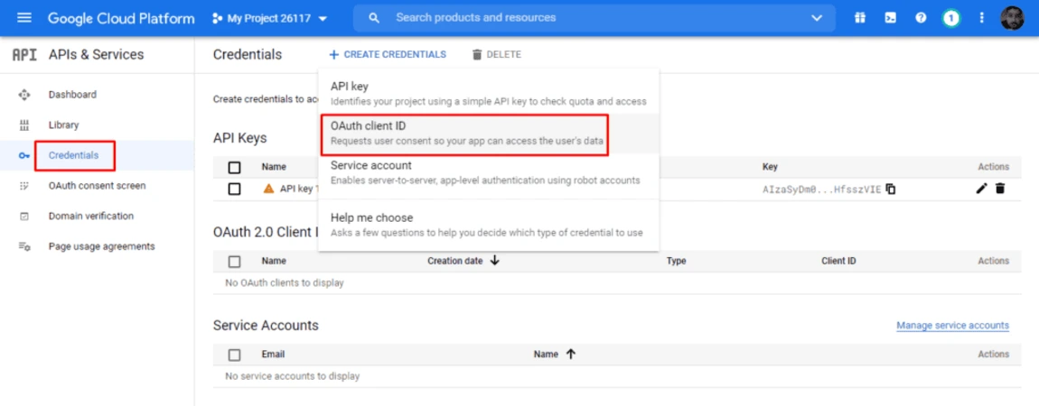Tick the checkbox for API key row
Viewport: 1039px width, 406px height.
[234, 189]
